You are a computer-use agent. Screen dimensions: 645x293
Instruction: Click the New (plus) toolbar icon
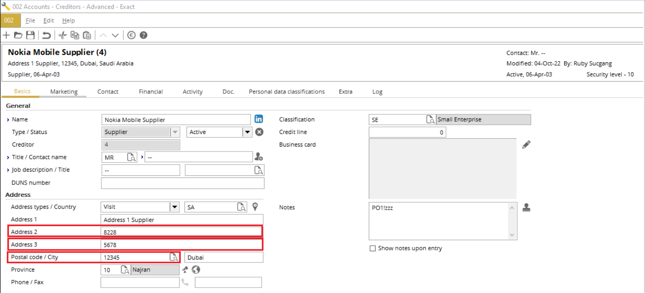pos(6,35)
